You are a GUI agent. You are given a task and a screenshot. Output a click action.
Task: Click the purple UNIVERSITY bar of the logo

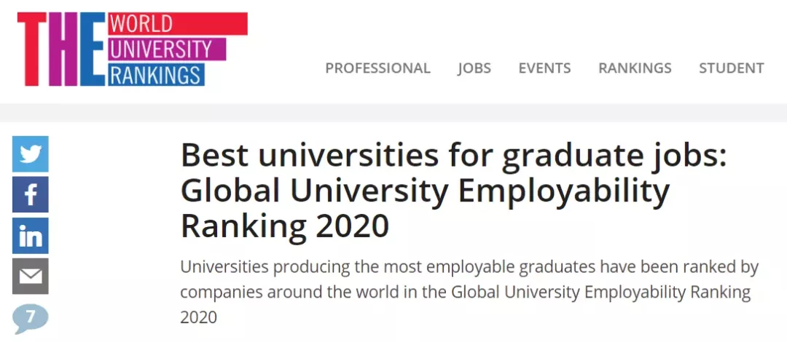click(167, 49)
